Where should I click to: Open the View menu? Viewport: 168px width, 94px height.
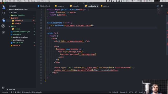[25, 1]
